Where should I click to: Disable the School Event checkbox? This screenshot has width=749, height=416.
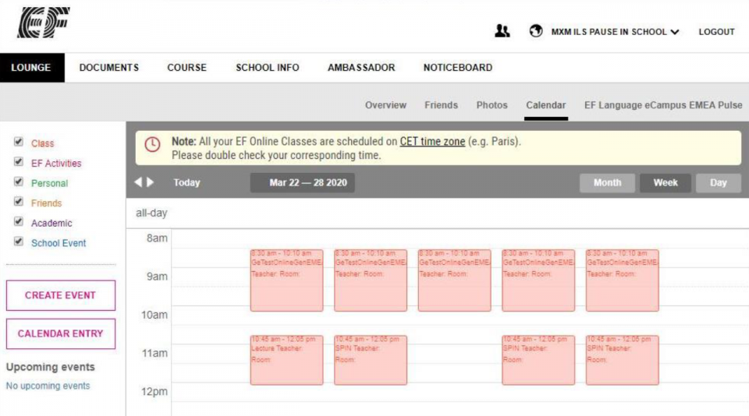point(19,241)
